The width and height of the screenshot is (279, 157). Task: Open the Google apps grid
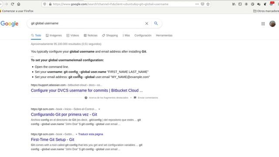tap(263, 24)
